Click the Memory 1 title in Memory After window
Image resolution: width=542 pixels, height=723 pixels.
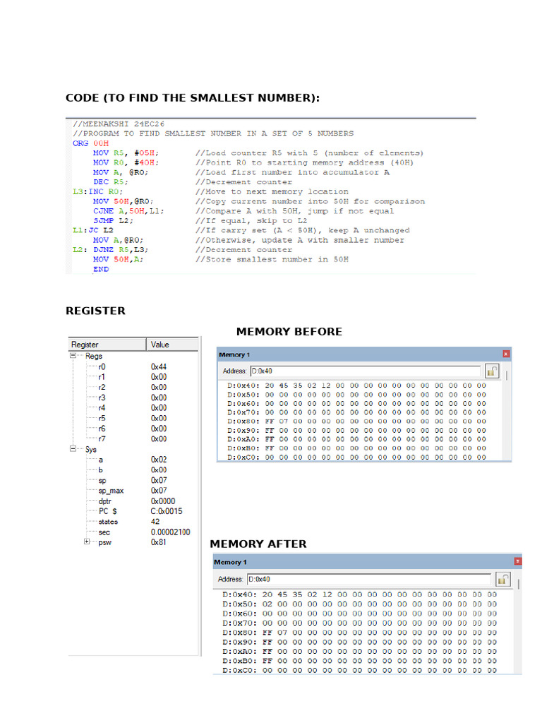[230, 562]
